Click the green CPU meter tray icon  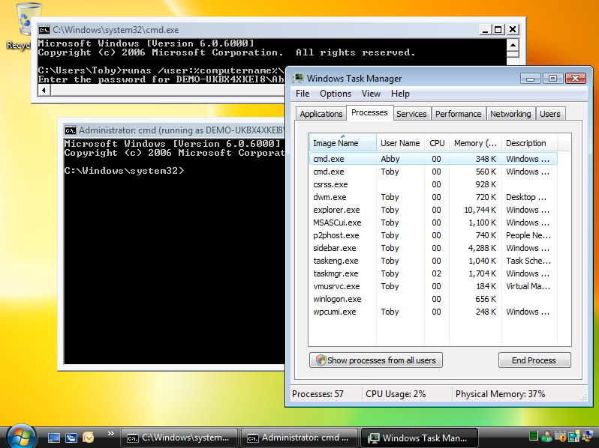coord(534,436)
